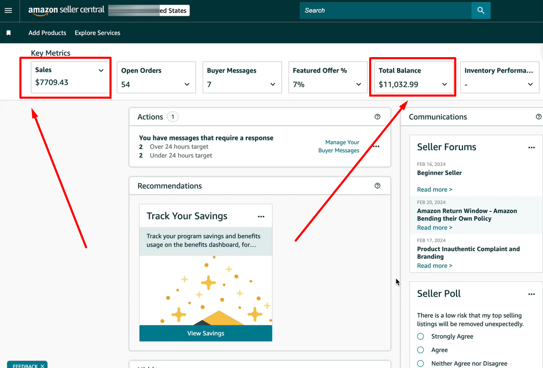Open Track Your Savings options ellipsis
543x368 pixels.
click(x=261, y=217)
